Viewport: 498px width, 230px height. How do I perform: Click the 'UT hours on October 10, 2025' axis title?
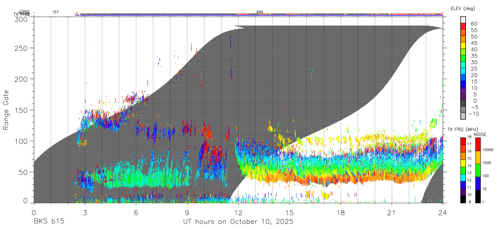(x=238, y=222)
